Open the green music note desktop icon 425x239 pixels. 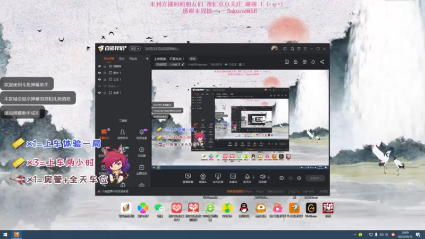[x=227, y=210]
